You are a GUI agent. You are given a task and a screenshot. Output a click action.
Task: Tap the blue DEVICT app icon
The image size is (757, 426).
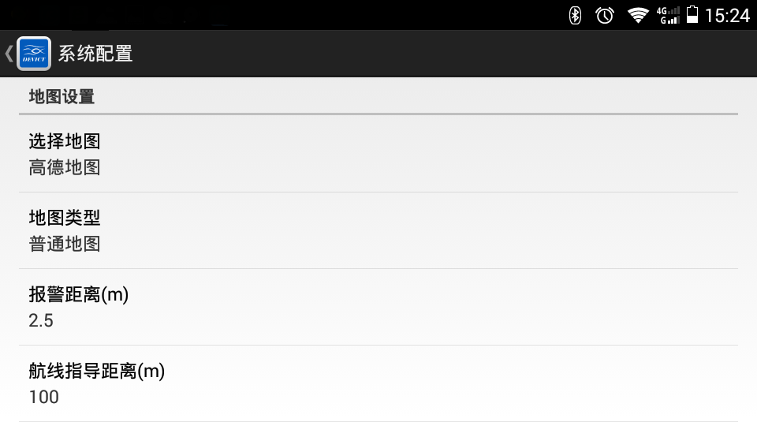point(34,54)
